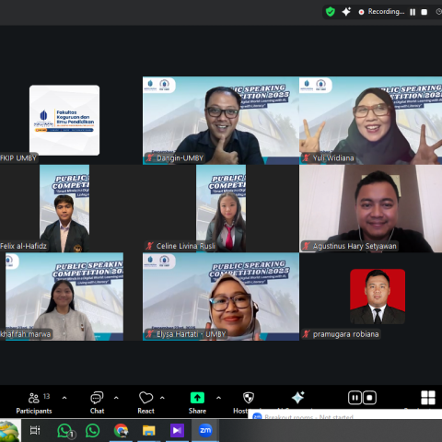Click AI Companion sparkle at top bar
Viewport: 442px width, 442px height.
(x=346, y=12)
